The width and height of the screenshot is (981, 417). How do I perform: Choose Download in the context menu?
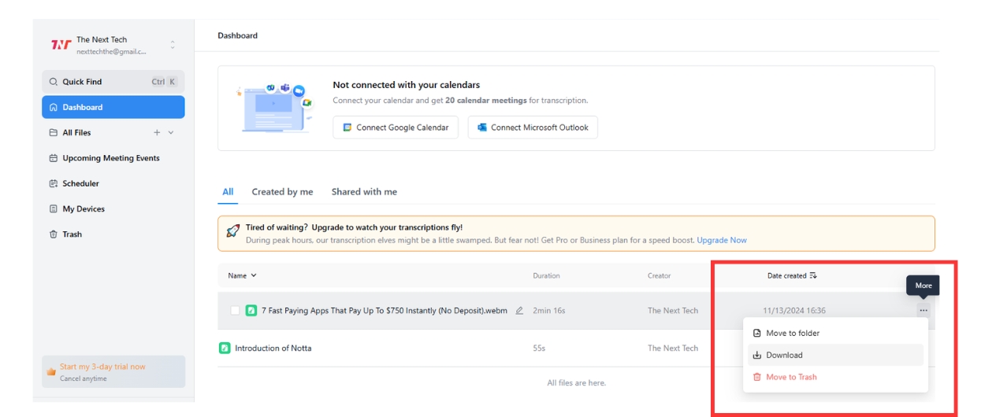click(835, 355)
